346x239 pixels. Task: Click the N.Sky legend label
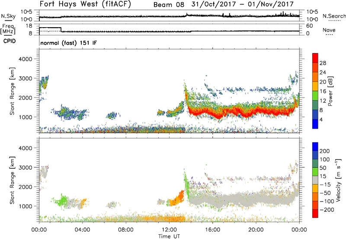pos(8,16)
